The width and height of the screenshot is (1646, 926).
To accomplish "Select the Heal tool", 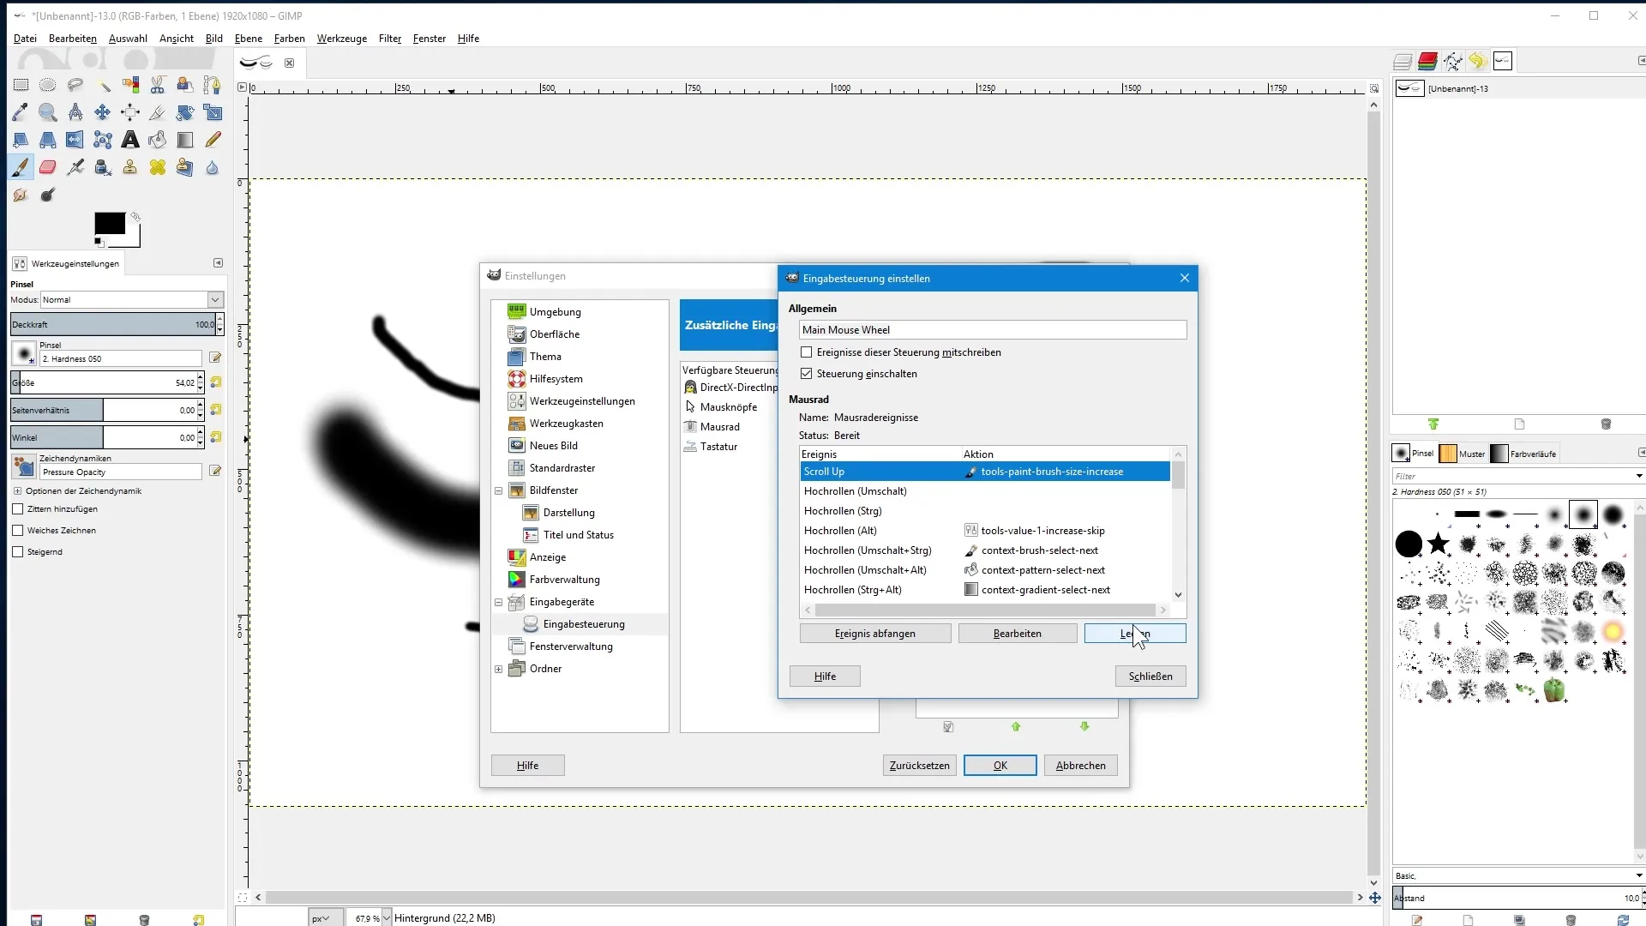I will tap(158, 167).
